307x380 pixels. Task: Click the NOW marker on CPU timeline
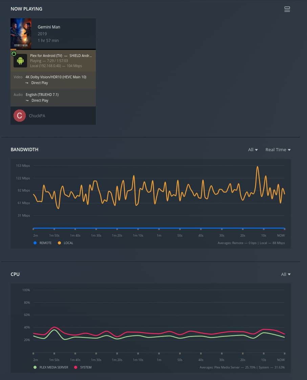pos(281,360)
